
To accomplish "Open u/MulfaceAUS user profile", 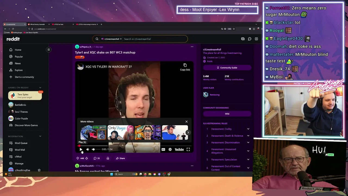I will pyautogui.click(x=86, y=166).
